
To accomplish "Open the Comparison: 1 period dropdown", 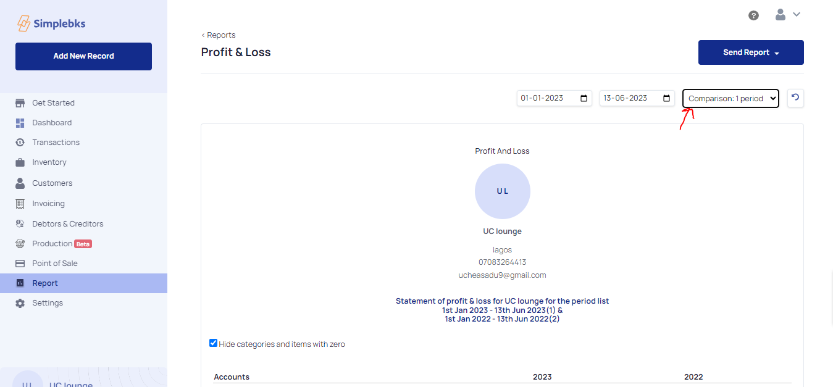I will 730,99.
